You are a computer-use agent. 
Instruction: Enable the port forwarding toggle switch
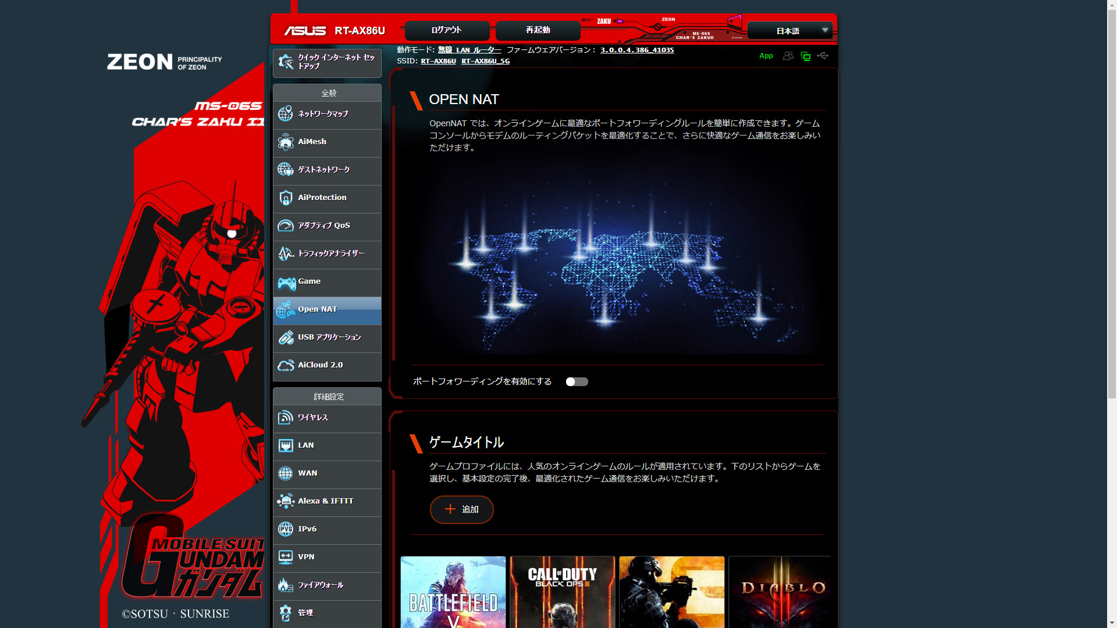pos(577,382)
